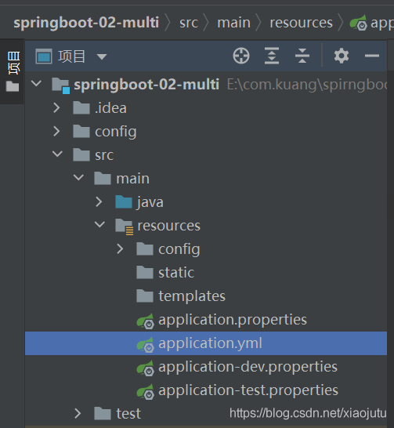Click the blue java source folder icon

pyautogui.click(x=124, y=202)
